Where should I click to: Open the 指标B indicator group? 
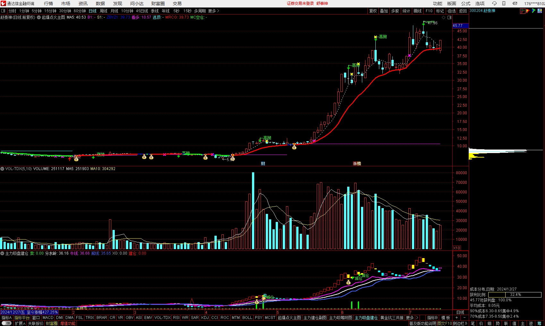point(432,318)
